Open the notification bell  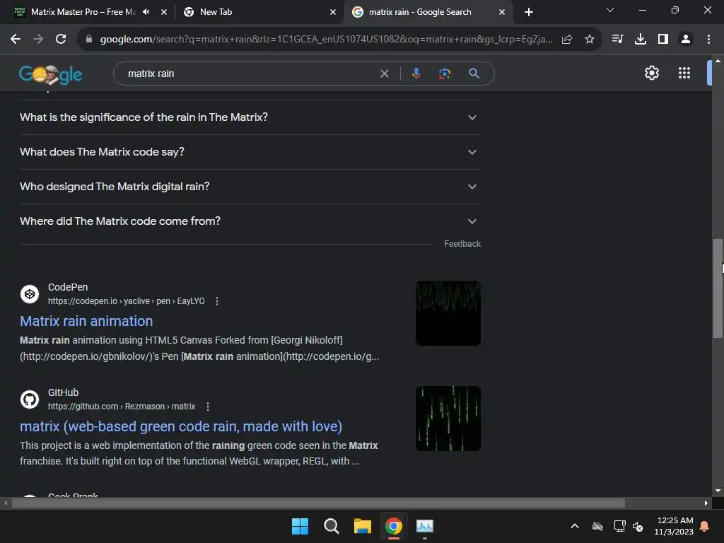click(705, 526)
